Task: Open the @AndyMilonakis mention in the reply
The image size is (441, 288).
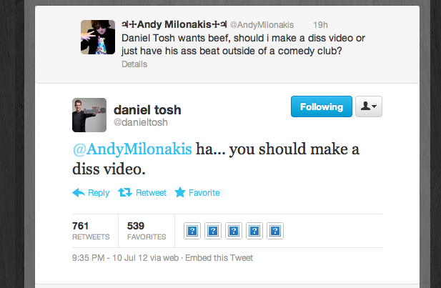Action: point(132,149)
